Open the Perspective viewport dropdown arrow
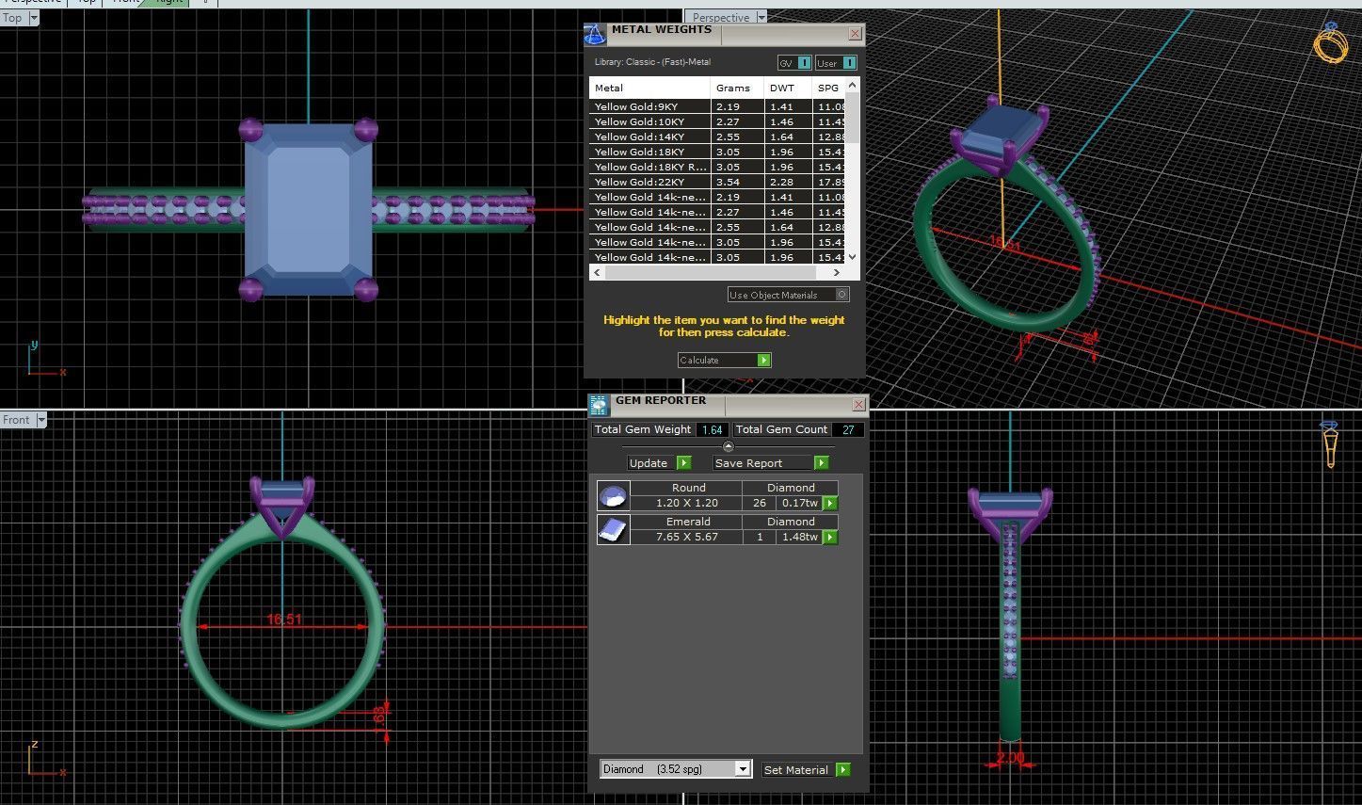Image resolution: width=1362 pixels, height=805 pixels. [761, 17]
